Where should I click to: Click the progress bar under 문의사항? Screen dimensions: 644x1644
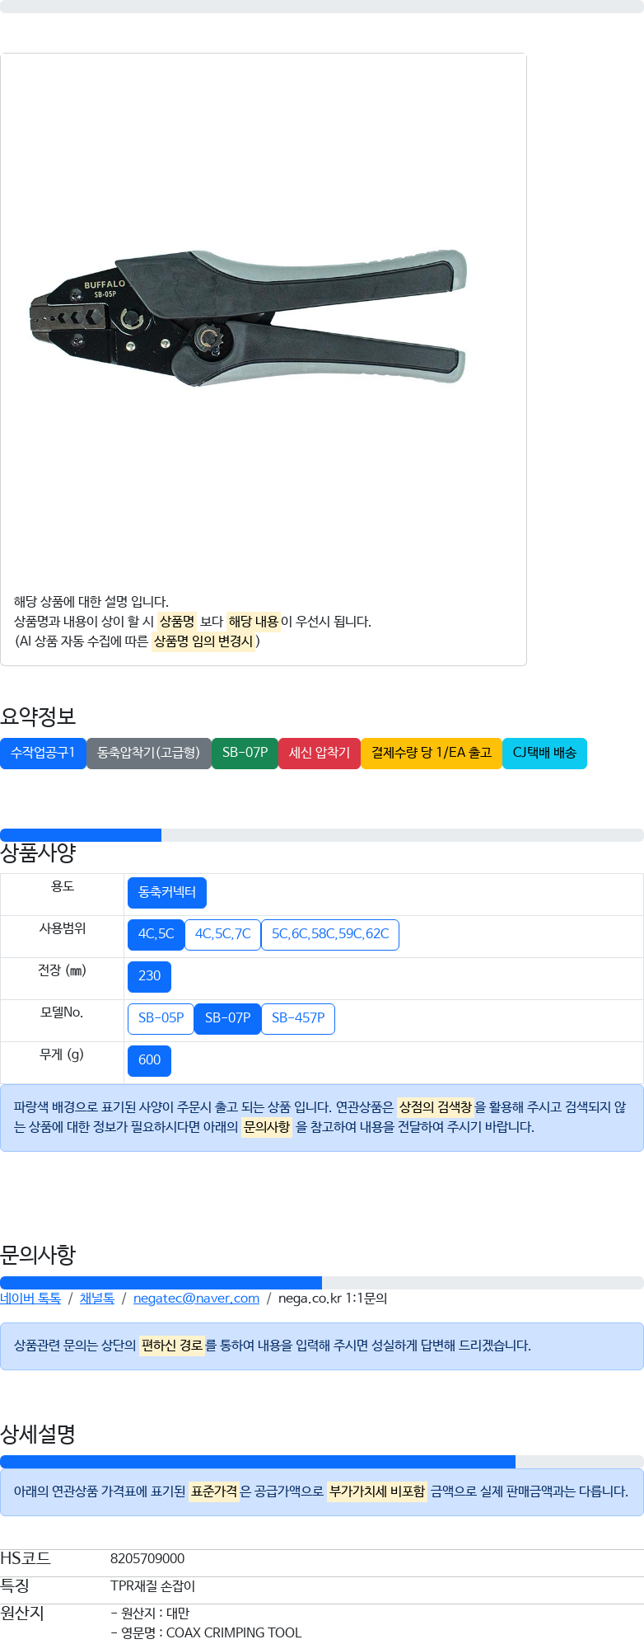tap(322, 1283)
